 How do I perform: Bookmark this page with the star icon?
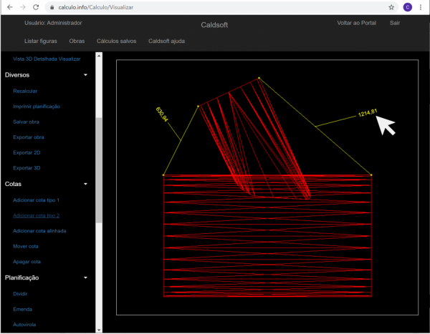(x=391, y=7)
